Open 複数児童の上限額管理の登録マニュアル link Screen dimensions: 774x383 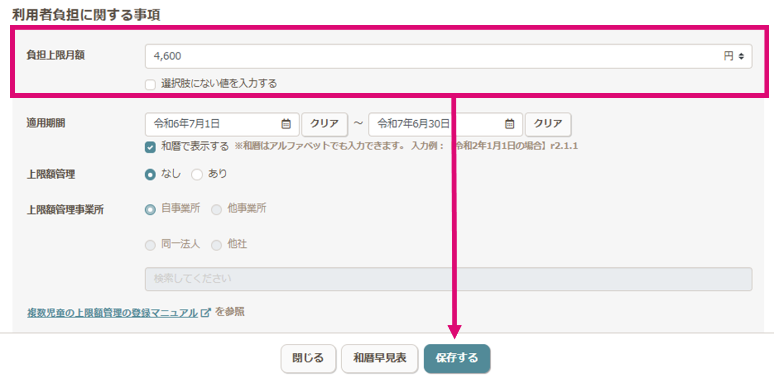tap(112, 313)
